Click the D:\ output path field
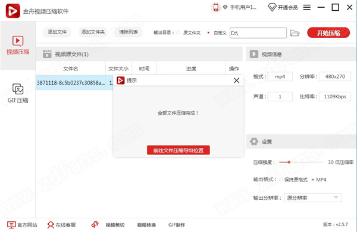Viewport: 357px width, 232px height. pyautogui.click(x=258, y=33)
